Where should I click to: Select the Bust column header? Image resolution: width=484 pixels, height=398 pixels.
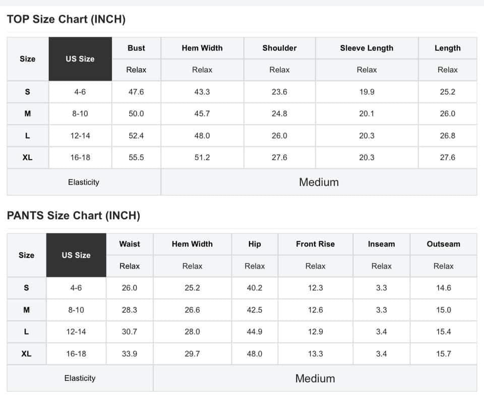pos(136,48)
